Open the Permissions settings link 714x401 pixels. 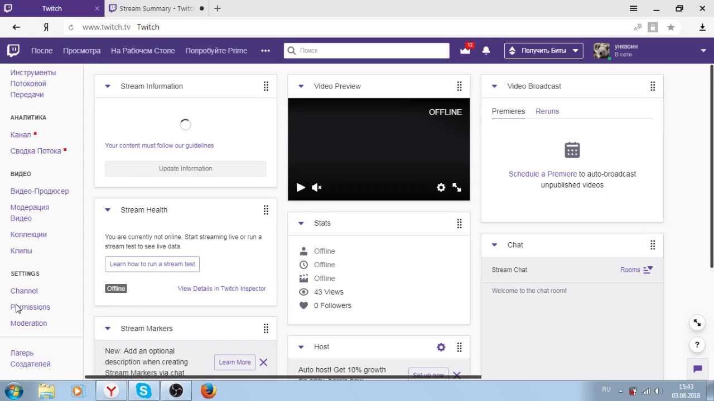pyautogui.click(x=30, y=307)
